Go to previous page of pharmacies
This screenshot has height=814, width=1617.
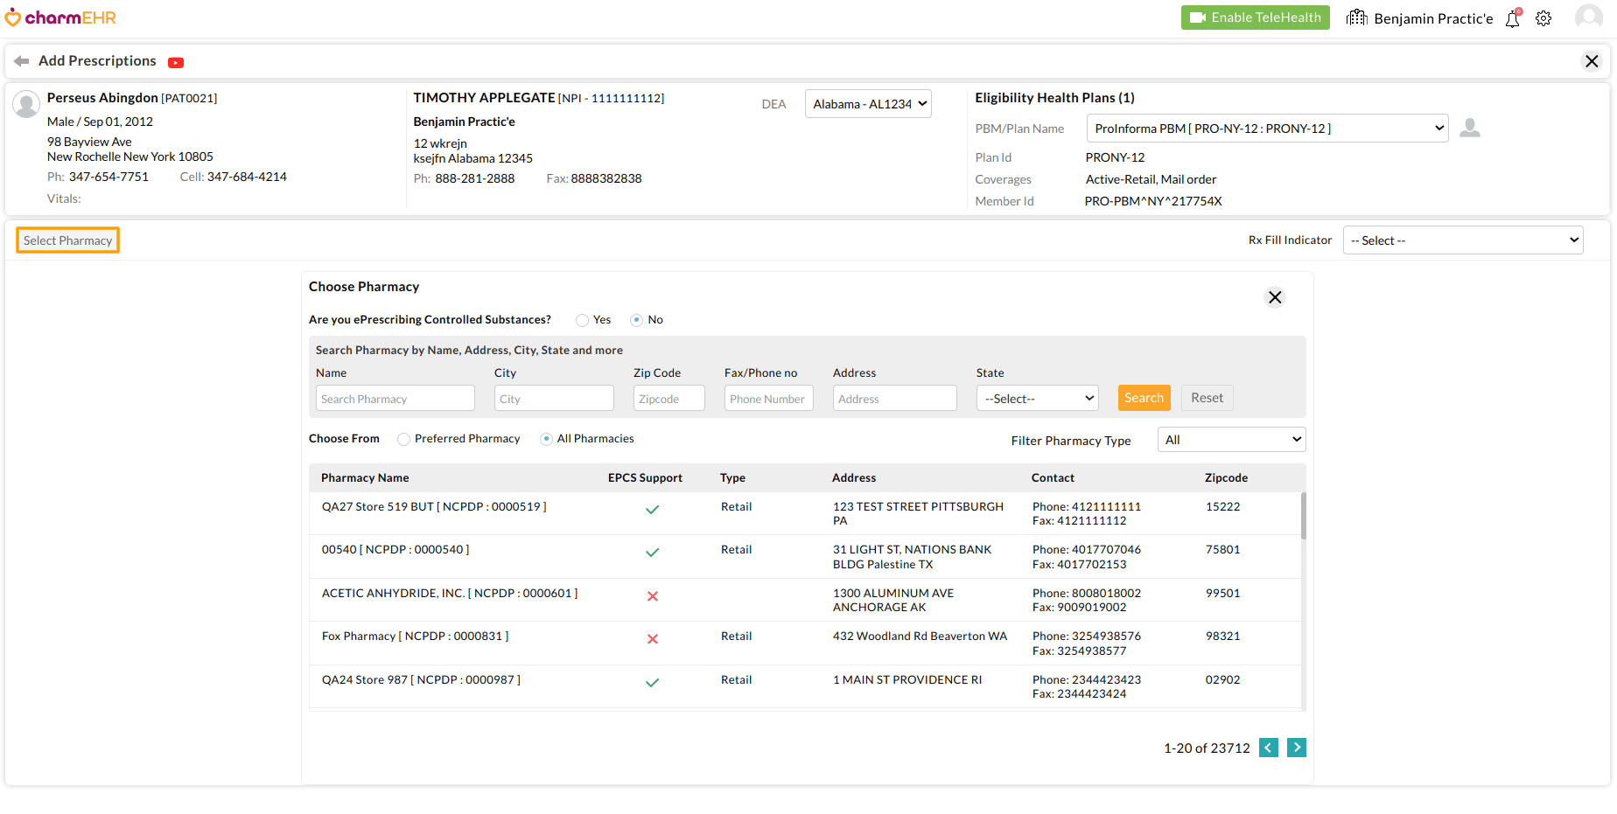coord(1268,748)
